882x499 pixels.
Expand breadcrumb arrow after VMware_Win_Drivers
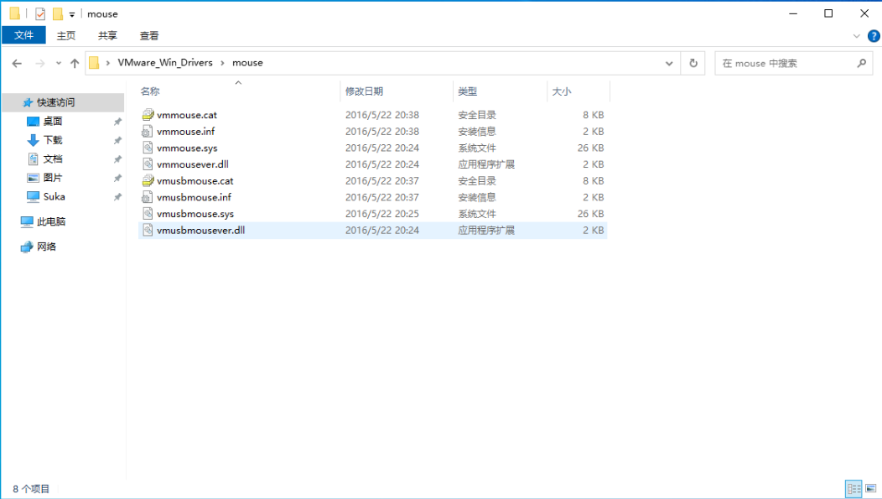coord(222,63)
